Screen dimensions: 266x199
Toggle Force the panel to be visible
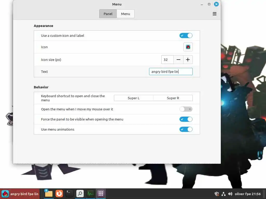coord(186,119)
